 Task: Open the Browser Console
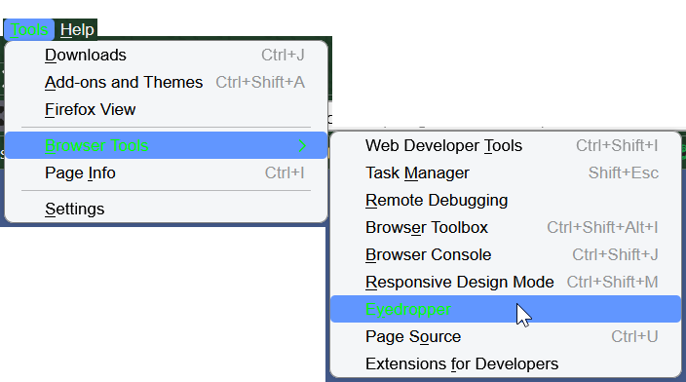pyautogui.click(x=506, y=254)
